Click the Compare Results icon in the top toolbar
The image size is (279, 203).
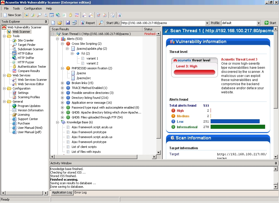pyautogui.click(x=77, y=15)
